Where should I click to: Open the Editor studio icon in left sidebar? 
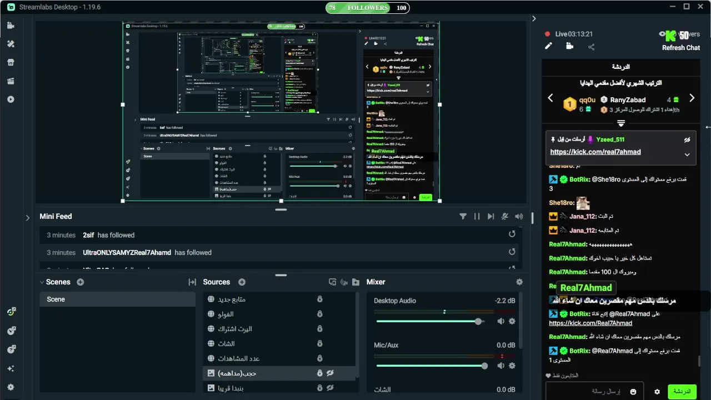tap(11, 26)
